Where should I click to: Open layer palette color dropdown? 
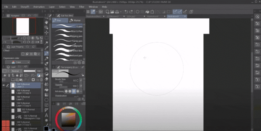click(x=6, y=71)
